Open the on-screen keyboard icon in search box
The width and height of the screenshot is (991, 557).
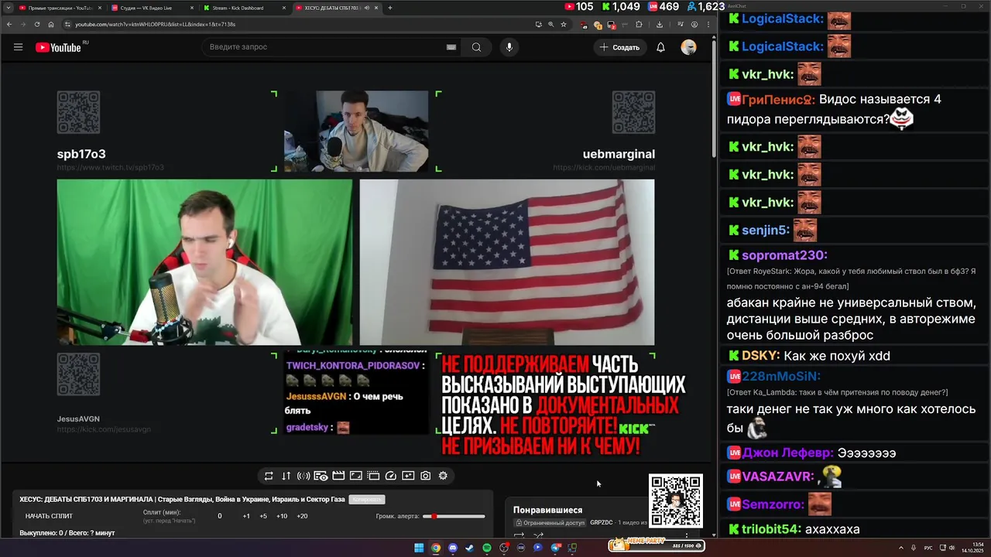451,47
